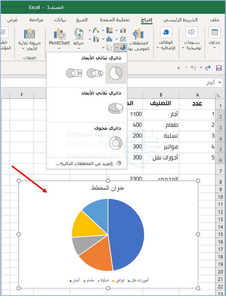
Task: Choose the 3-D pie chart type
Action: pos(116,108)
